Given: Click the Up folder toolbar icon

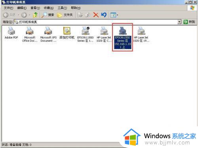Looking at the screenshot, I should coord(35,15).
